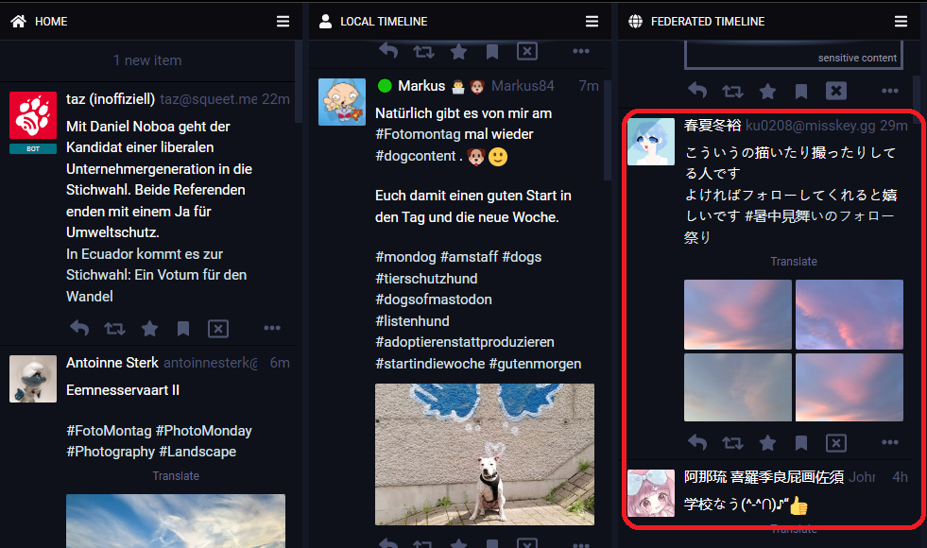Boost the misskey.gg sky photos post
This screenshot has width=927, height=548.
tap(732, 442)
